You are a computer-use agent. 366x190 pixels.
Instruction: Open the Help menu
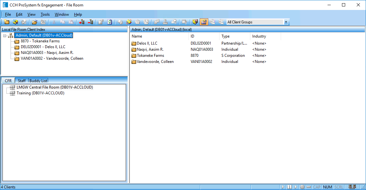[x=78, y=14]
